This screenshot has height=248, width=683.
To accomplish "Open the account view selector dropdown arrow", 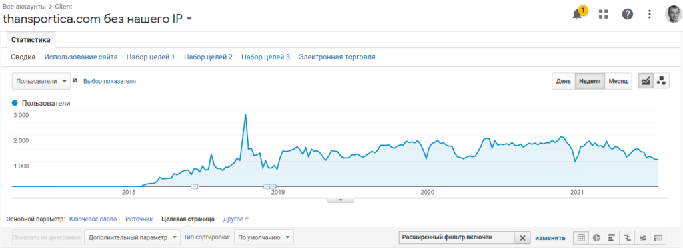I will (x=189, y=19).
